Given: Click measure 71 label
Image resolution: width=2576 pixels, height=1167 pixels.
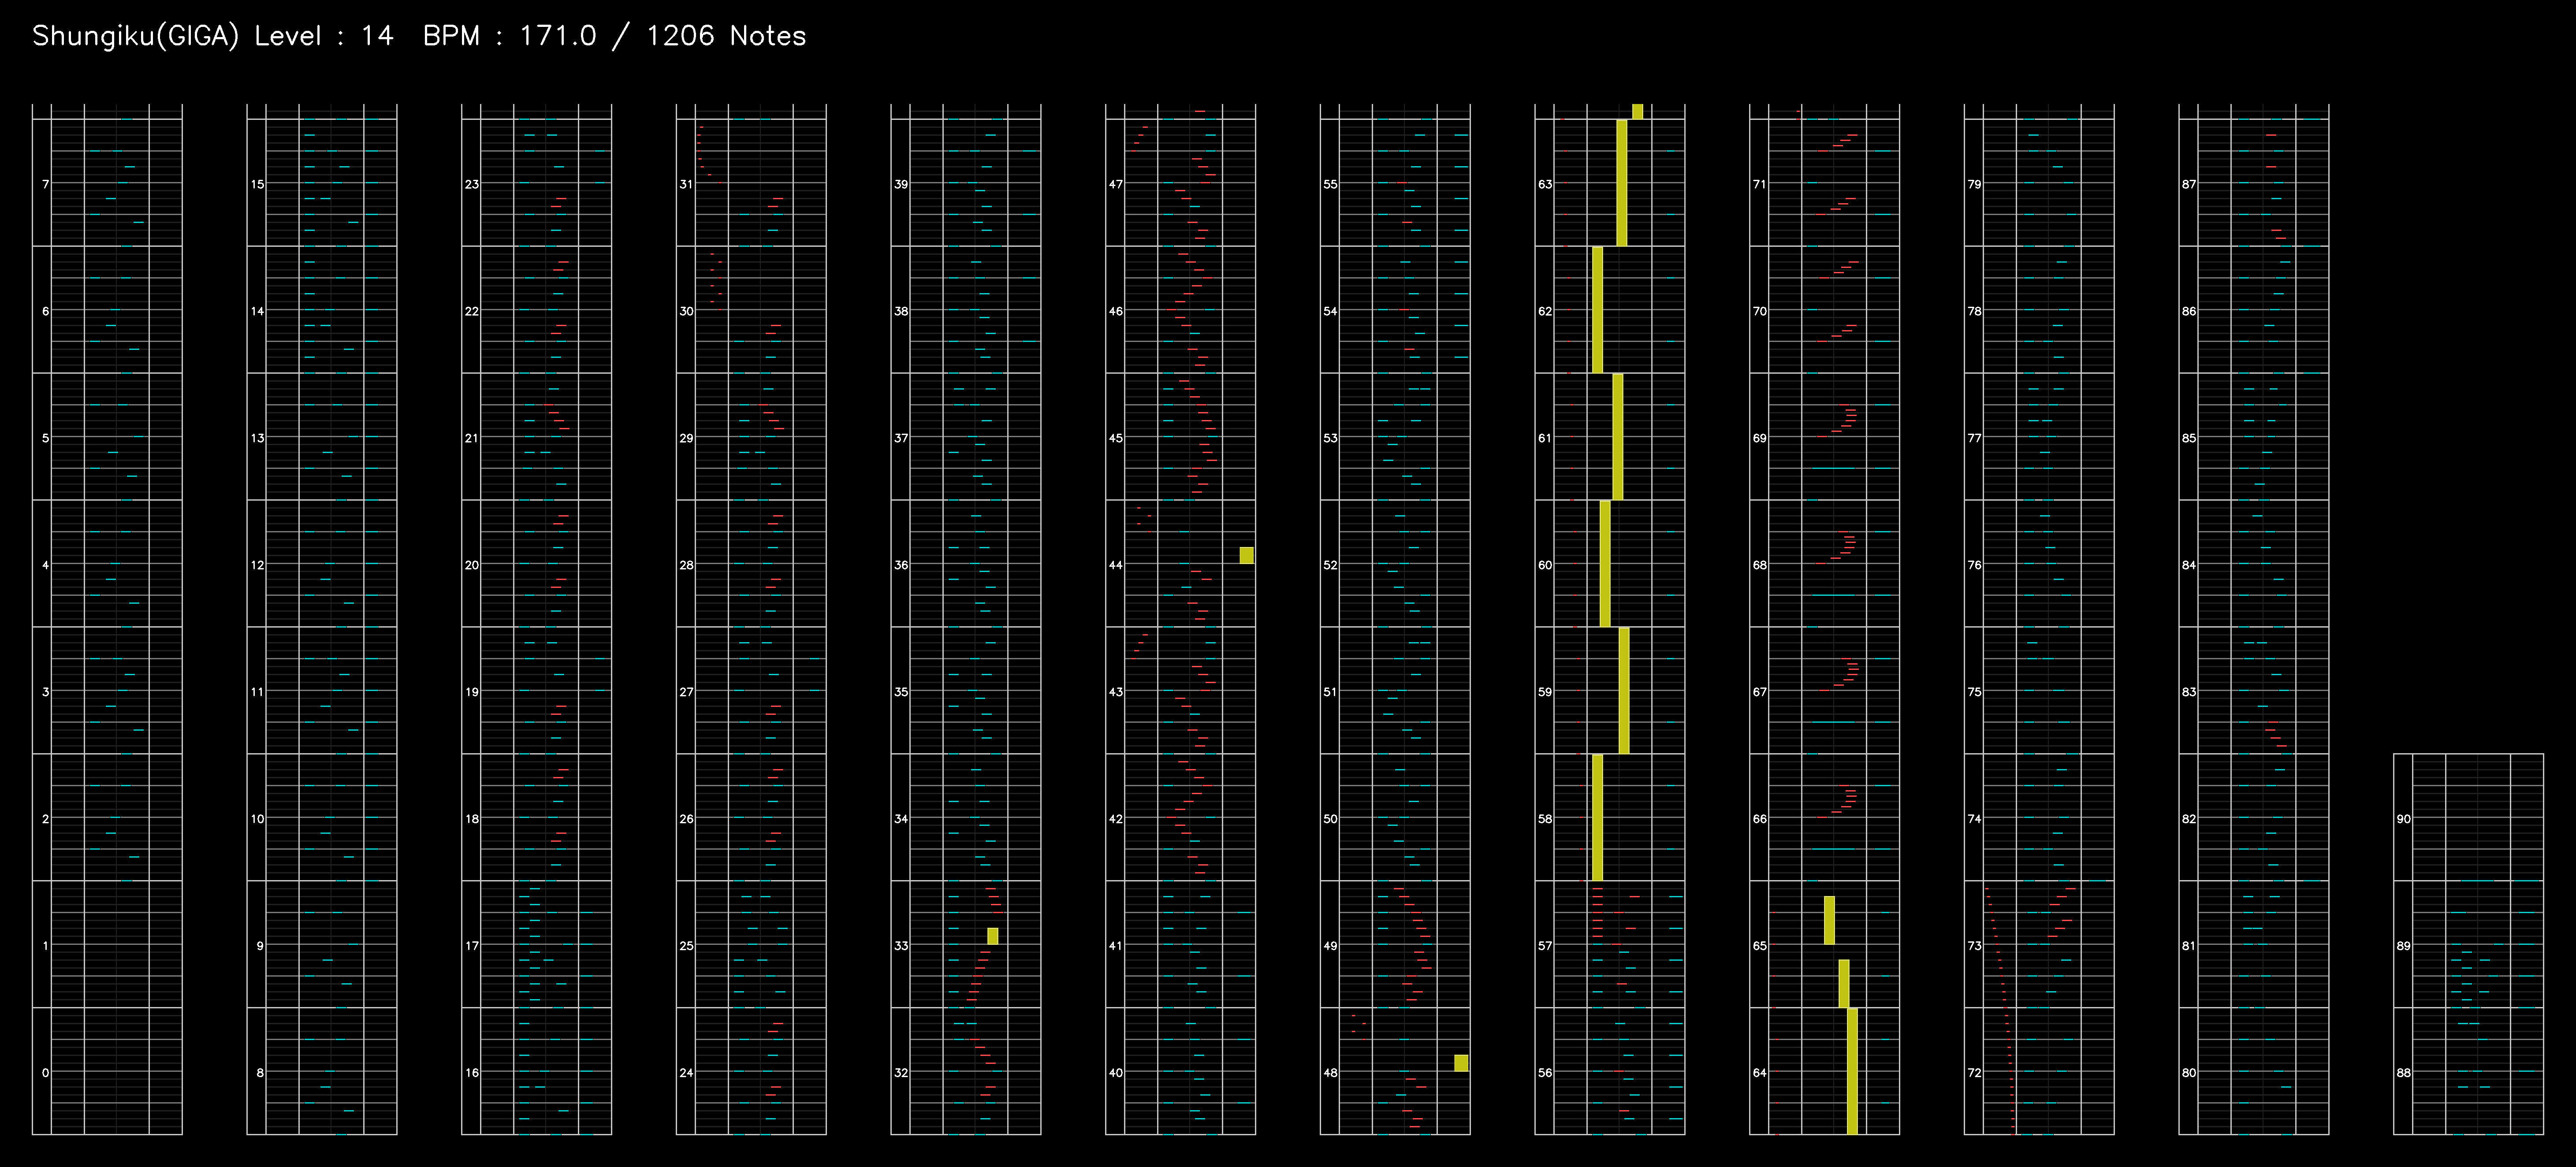Looking at the screenshot, I should 1760,184.
